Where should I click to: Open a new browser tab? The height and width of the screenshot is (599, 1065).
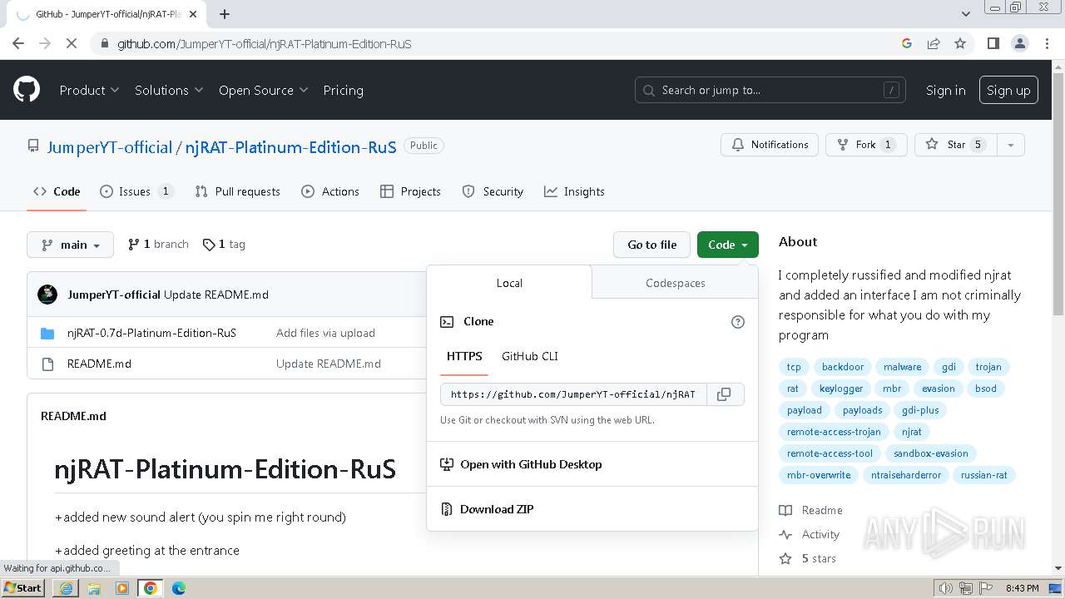[x=225, y=14]
